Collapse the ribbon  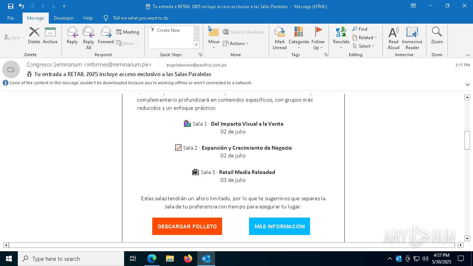[x=468, y=55]
